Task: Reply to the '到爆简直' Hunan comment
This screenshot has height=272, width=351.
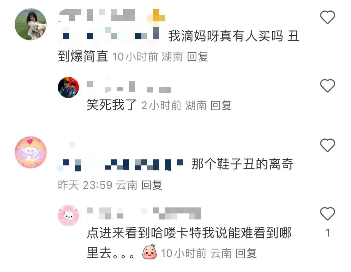Action: [198, 57]
